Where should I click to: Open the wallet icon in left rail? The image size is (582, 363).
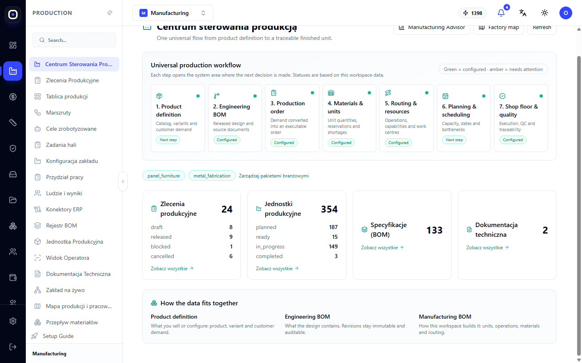(13, 277)
